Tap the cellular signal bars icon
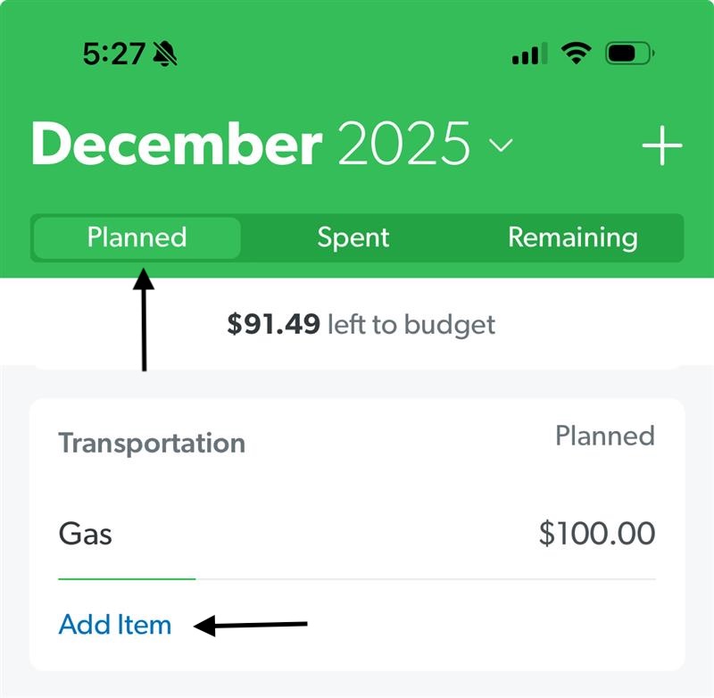 coord(529,54)
